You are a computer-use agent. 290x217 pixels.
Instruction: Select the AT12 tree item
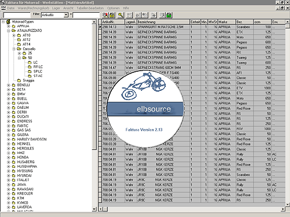[27, 40]
